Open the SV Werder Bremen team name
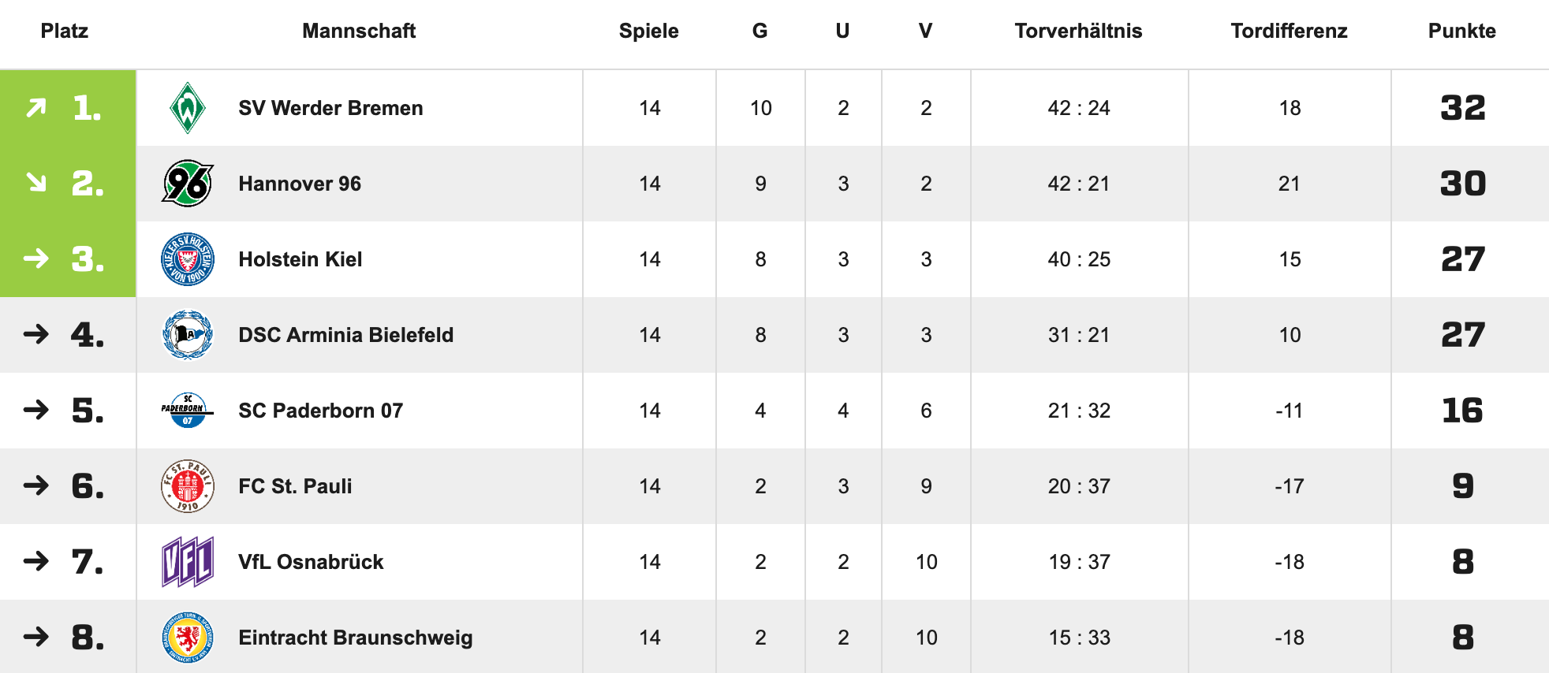Screen dimensions: 1549x673 pyautogui.click(x=330, y=108)
